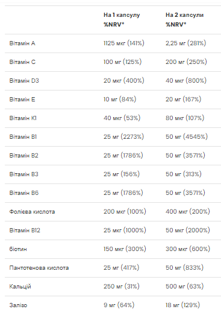221x312 pixels.
Task: Click the Вітамін E row label
Action: click(x=22, y=100)
